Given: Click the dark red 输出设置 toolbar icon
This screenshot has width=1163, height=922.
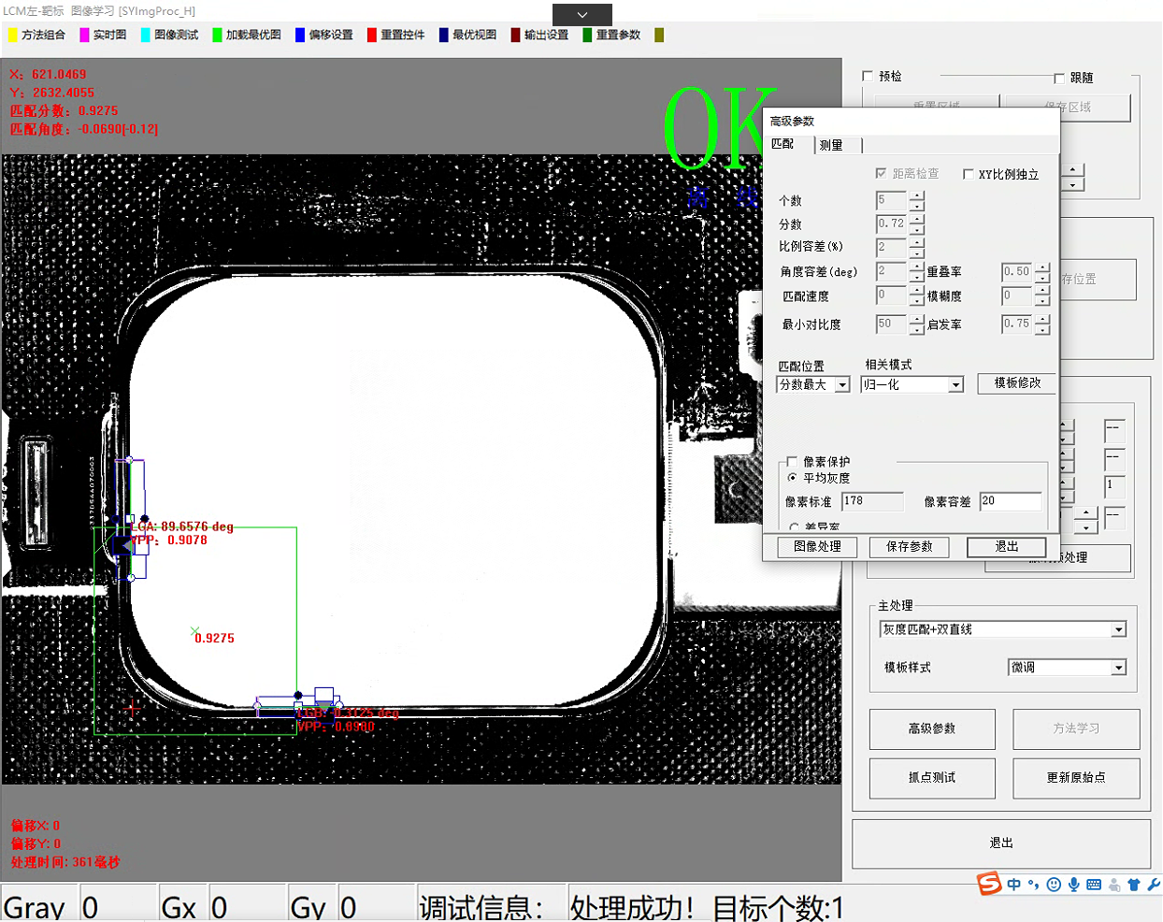Looking at the screenshot, I should 516,35.
